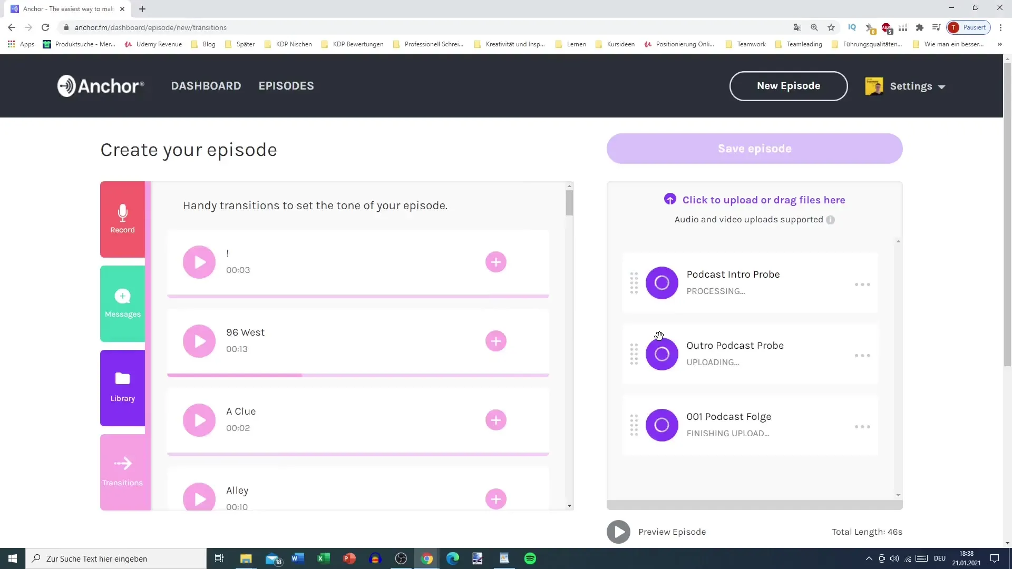Click the Windows taskbar search box
The image size is (1012, 569).
(116, 558)
